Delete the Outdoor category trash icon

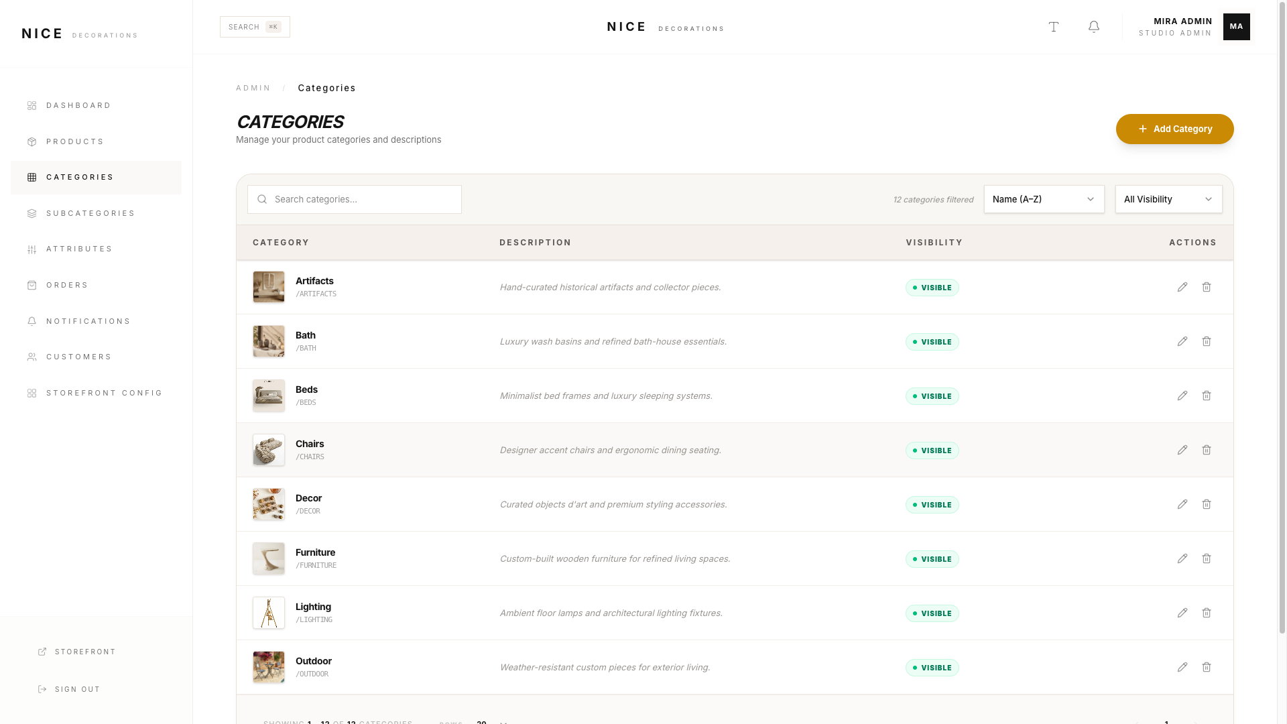point(1207,667)
